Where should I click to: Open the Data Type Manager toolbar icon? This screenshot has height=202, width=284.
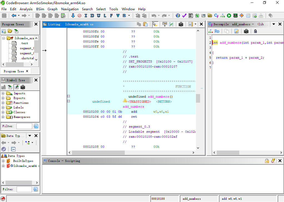click(210, 16)
